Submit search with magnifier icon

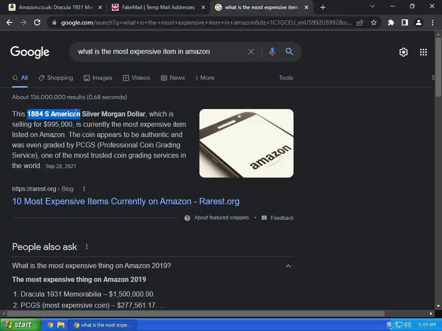click(x=289, y=52)
